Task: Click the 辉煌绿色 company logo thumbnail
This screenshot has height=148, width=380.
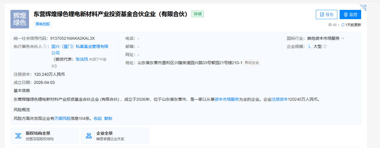Action: (x=20, y=19)
